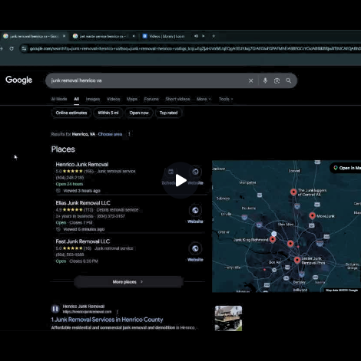The width and height of the screenshot is (361, 361).
Task: Visit Fast Junk Removal website globe icon
Action: 195,248
